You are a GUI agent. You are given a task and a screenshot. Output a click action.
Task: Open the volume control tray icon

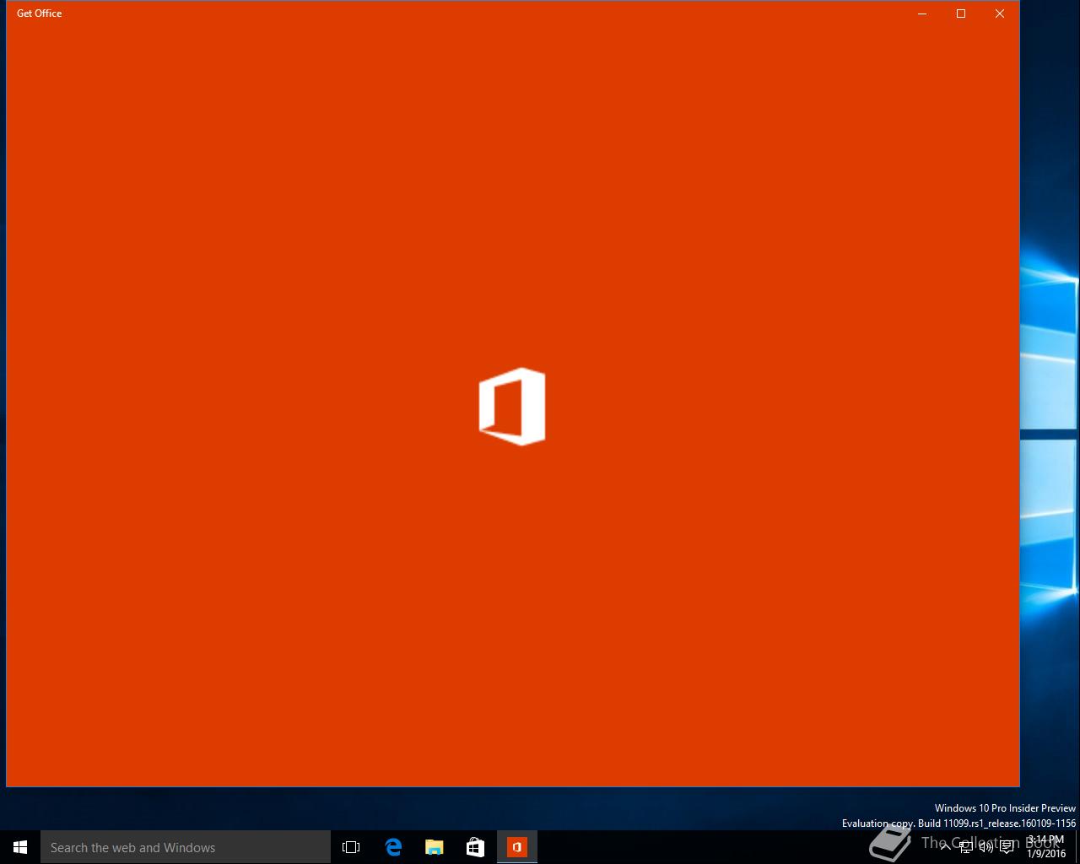[x=985, y=847]
